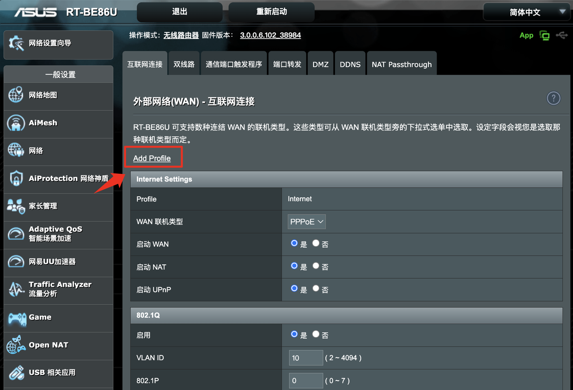Click the 家长管理 parental controls icon
Image resolution: width=573 pixels, height=390 pixels.
point(16,206)
